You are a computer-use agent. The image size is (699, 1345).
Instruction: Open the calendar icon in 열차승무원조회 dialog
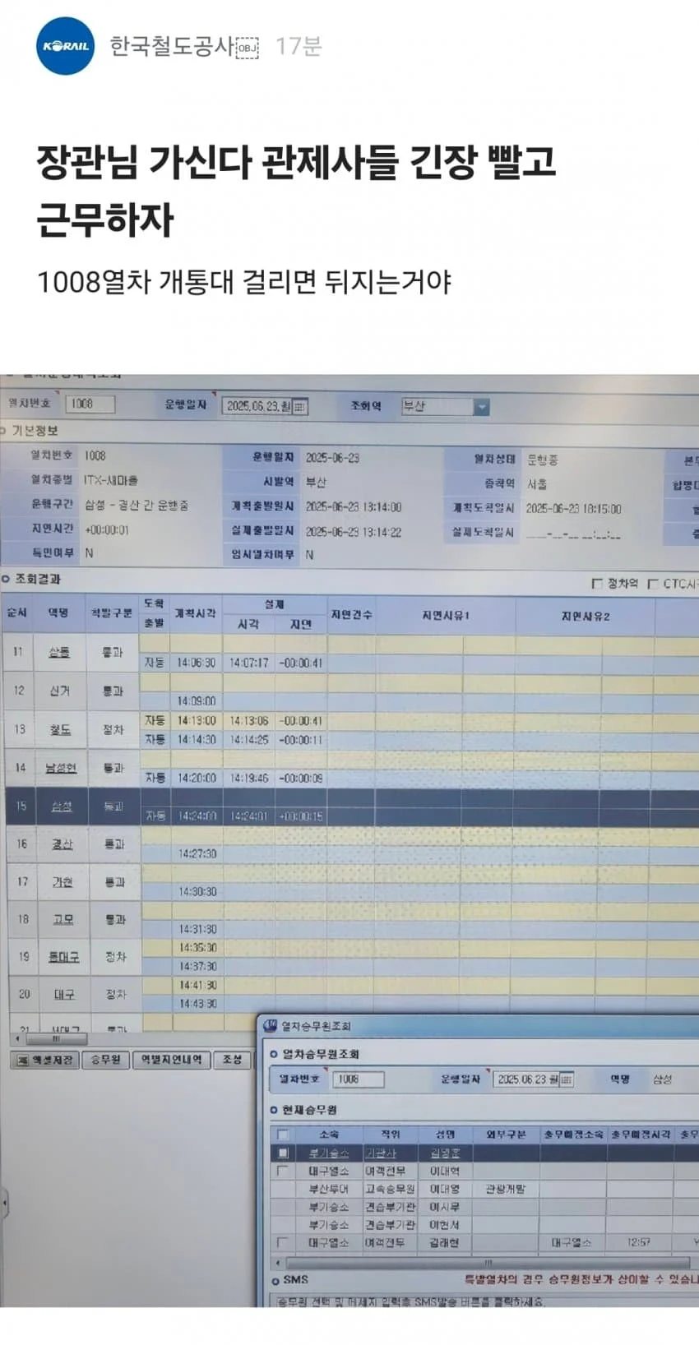pos(566,1079)
